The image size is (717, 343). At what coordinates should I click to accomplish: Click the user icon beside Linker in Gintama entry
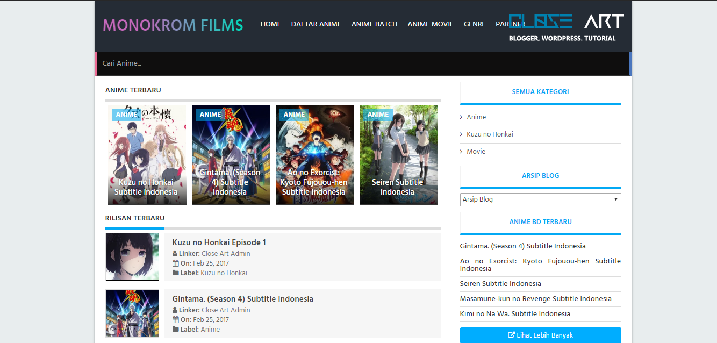point(175,310)
